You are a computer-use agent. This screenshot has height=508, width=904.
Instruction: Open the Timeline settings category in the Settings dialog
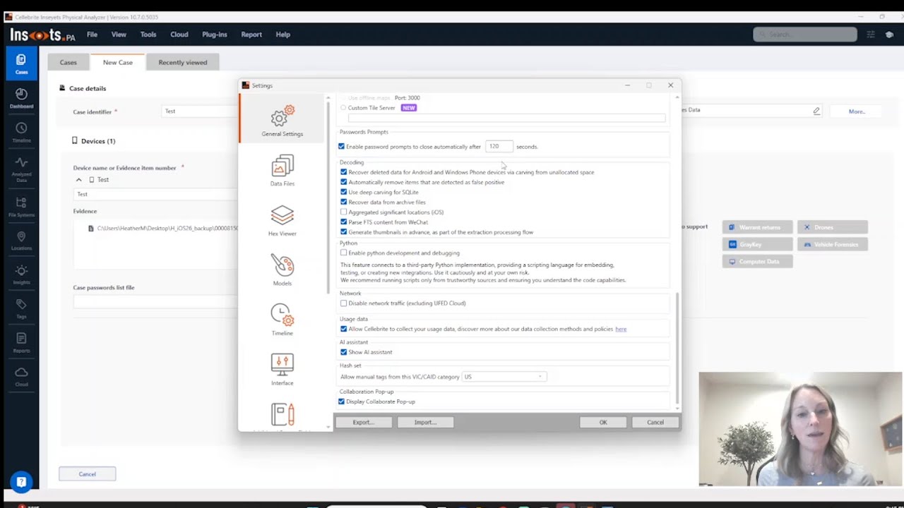282,320
